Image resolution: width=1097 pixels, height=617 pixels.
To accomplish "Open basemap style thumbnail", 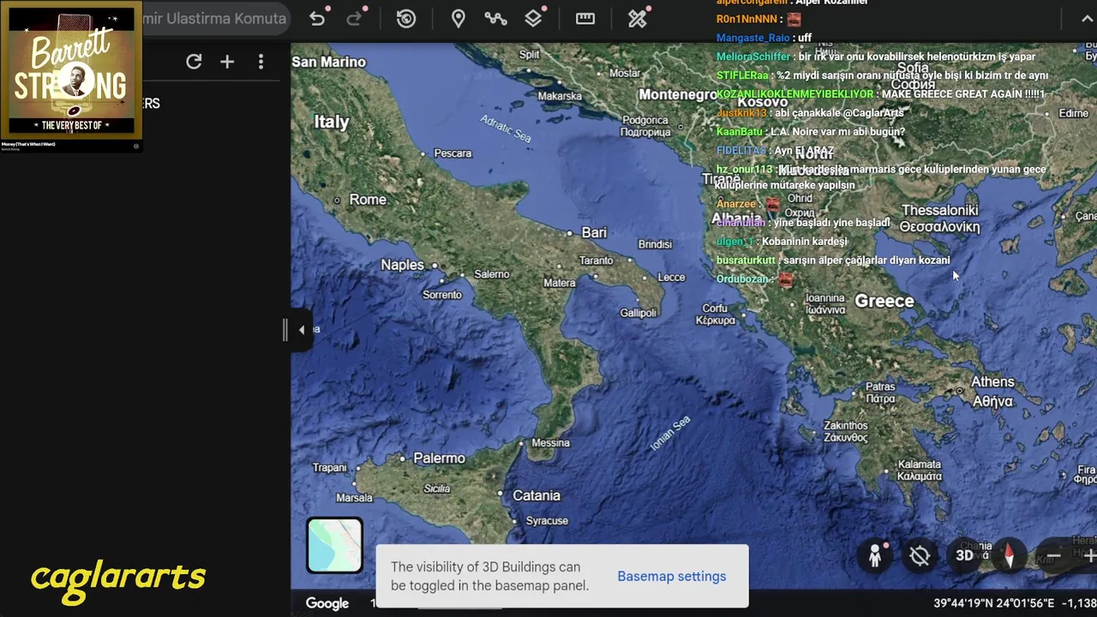I will 334,545.
